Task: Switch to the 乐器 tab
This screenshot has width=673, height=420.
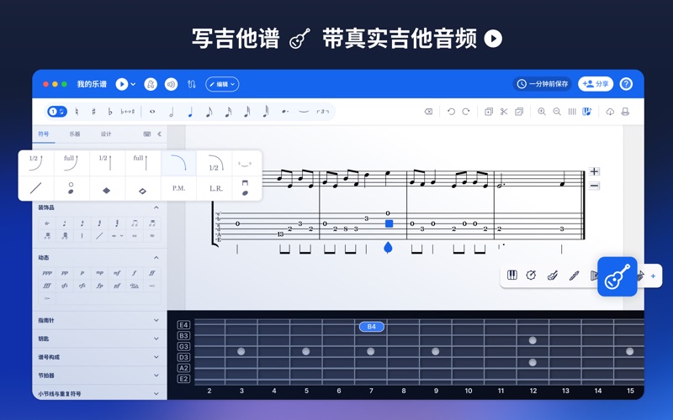Action: [x=75, y=134]
